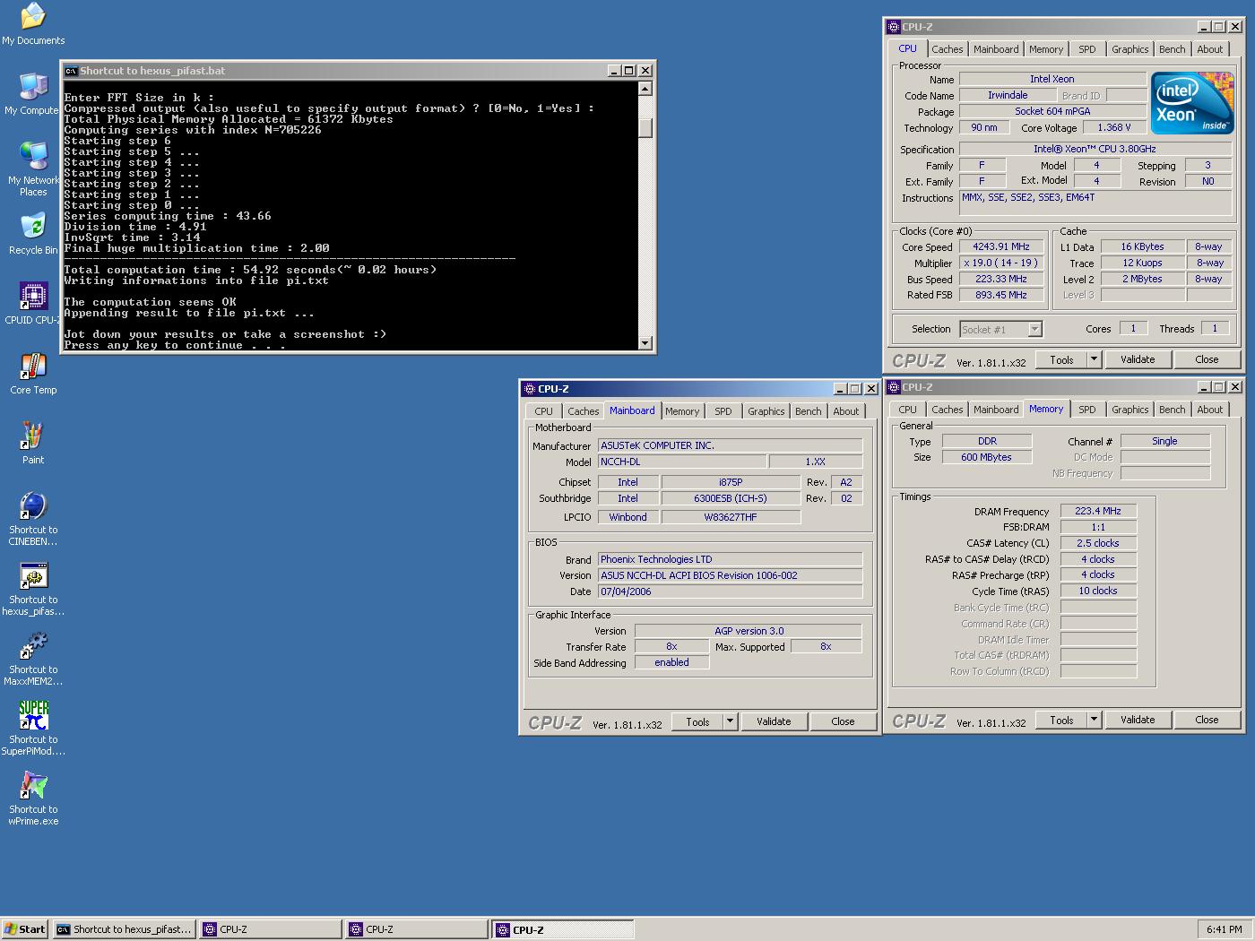Click the Close button in Mainboard window
Image resolution: width=1255 pixels, height=941 pixels.
tap(843, 721)
